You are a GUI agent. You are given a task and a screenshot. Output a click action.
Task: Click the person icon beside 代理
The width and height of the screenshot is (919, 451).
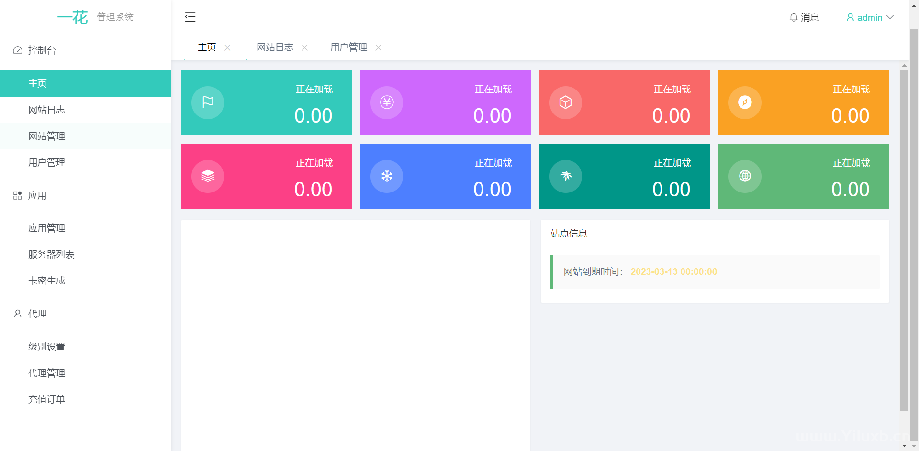[18, 314]
